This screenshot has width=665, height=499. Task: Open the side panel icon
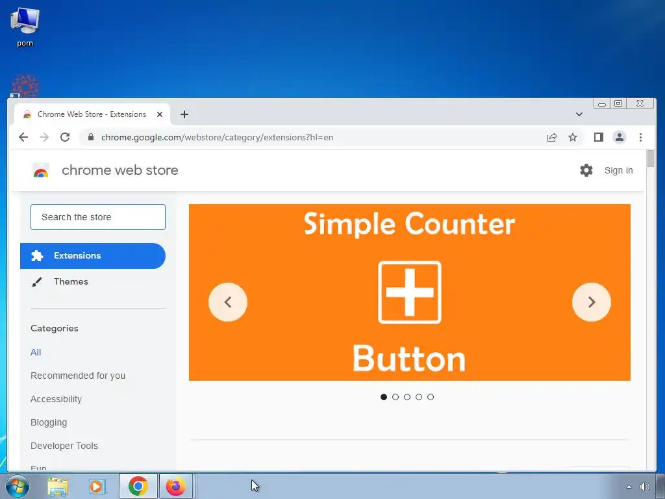pos(598,137)
